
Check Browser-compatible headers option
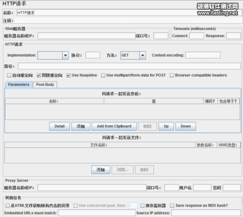click(172, 75)
